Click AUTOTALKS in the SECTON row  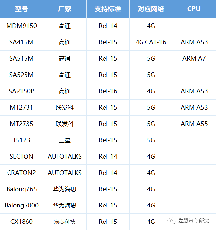(65, 156)
